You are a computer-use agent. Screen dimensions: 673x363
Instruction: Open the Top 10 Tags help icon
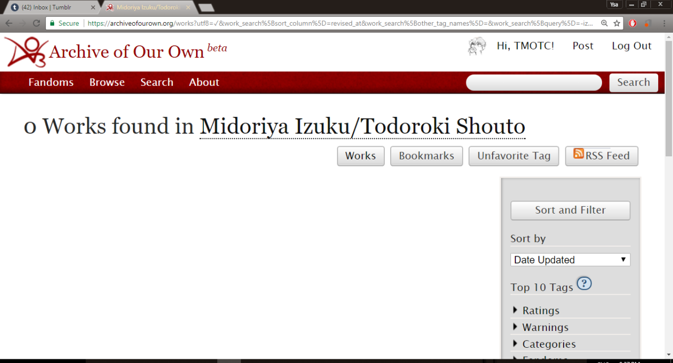coord(584,284)
